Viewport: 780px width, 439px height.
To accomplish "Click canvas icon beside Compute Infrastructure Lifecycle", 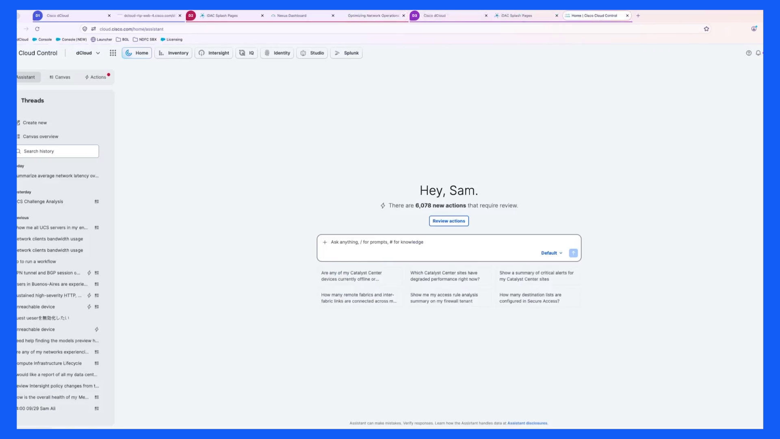I will [x=97, y=363].
